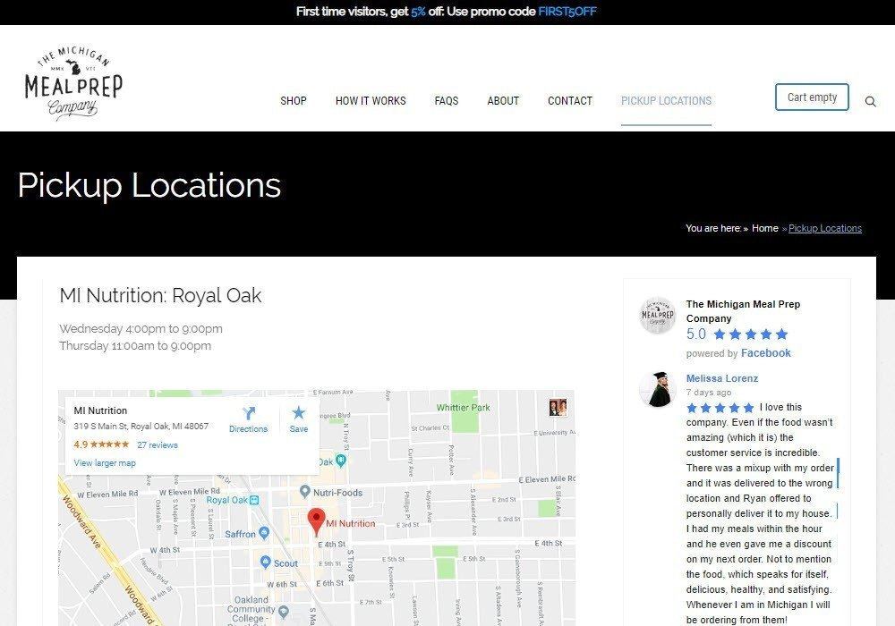Screen dimensions: 895x626
Task: Click the Cart empty button
Action: point(812,97)
